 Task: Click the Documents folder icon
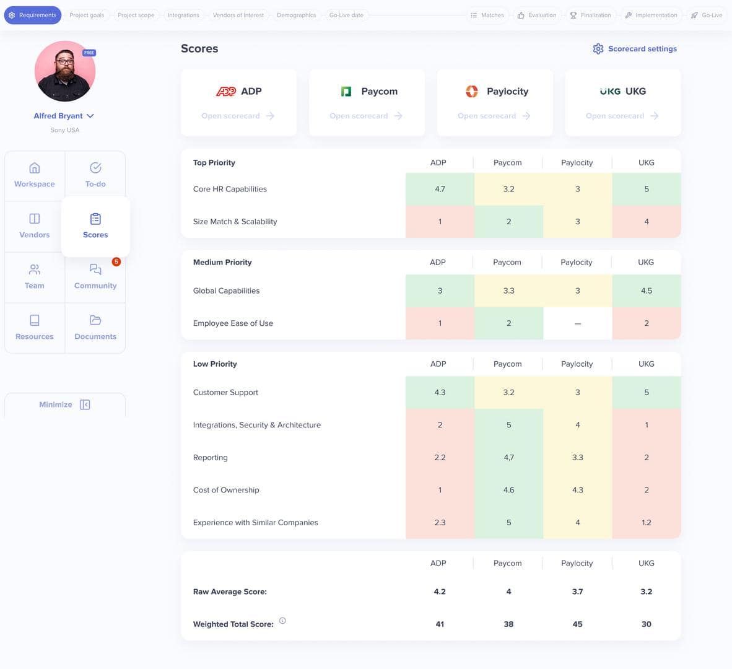click(x=95, y=320)
